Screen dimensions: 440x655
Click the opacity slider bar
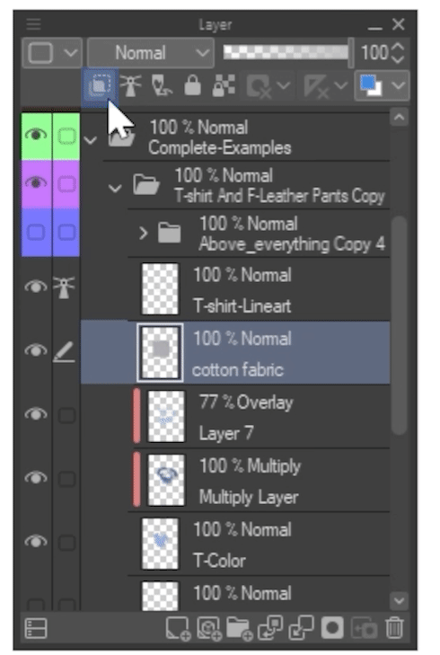286,53
